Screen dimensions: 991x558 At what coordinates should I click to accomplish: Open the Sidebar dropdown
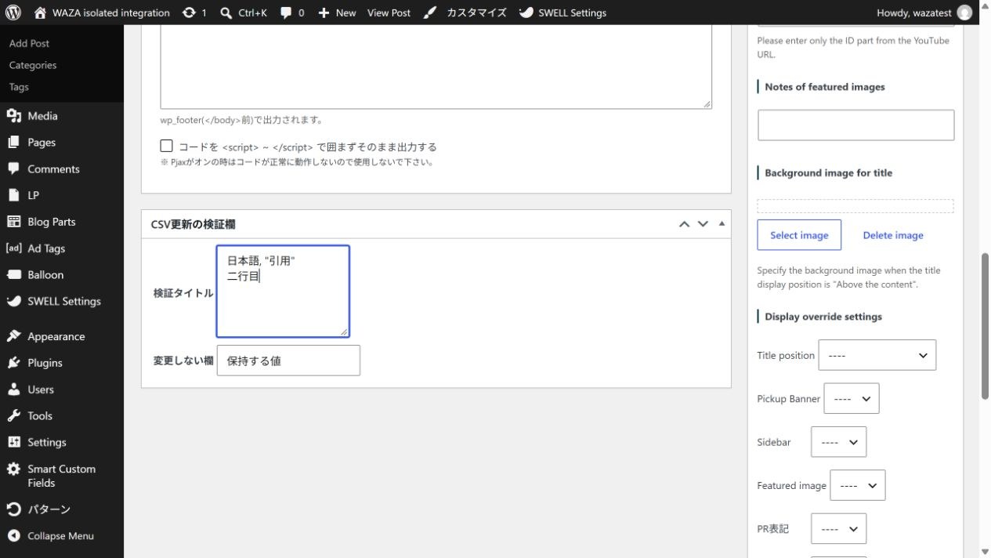point(838,442)
